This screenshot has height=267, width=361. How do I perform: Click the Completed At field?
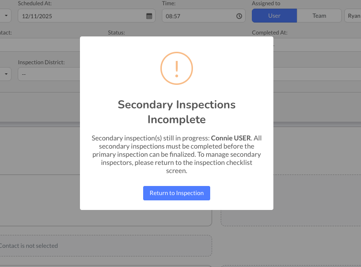(x=316, y=45)
